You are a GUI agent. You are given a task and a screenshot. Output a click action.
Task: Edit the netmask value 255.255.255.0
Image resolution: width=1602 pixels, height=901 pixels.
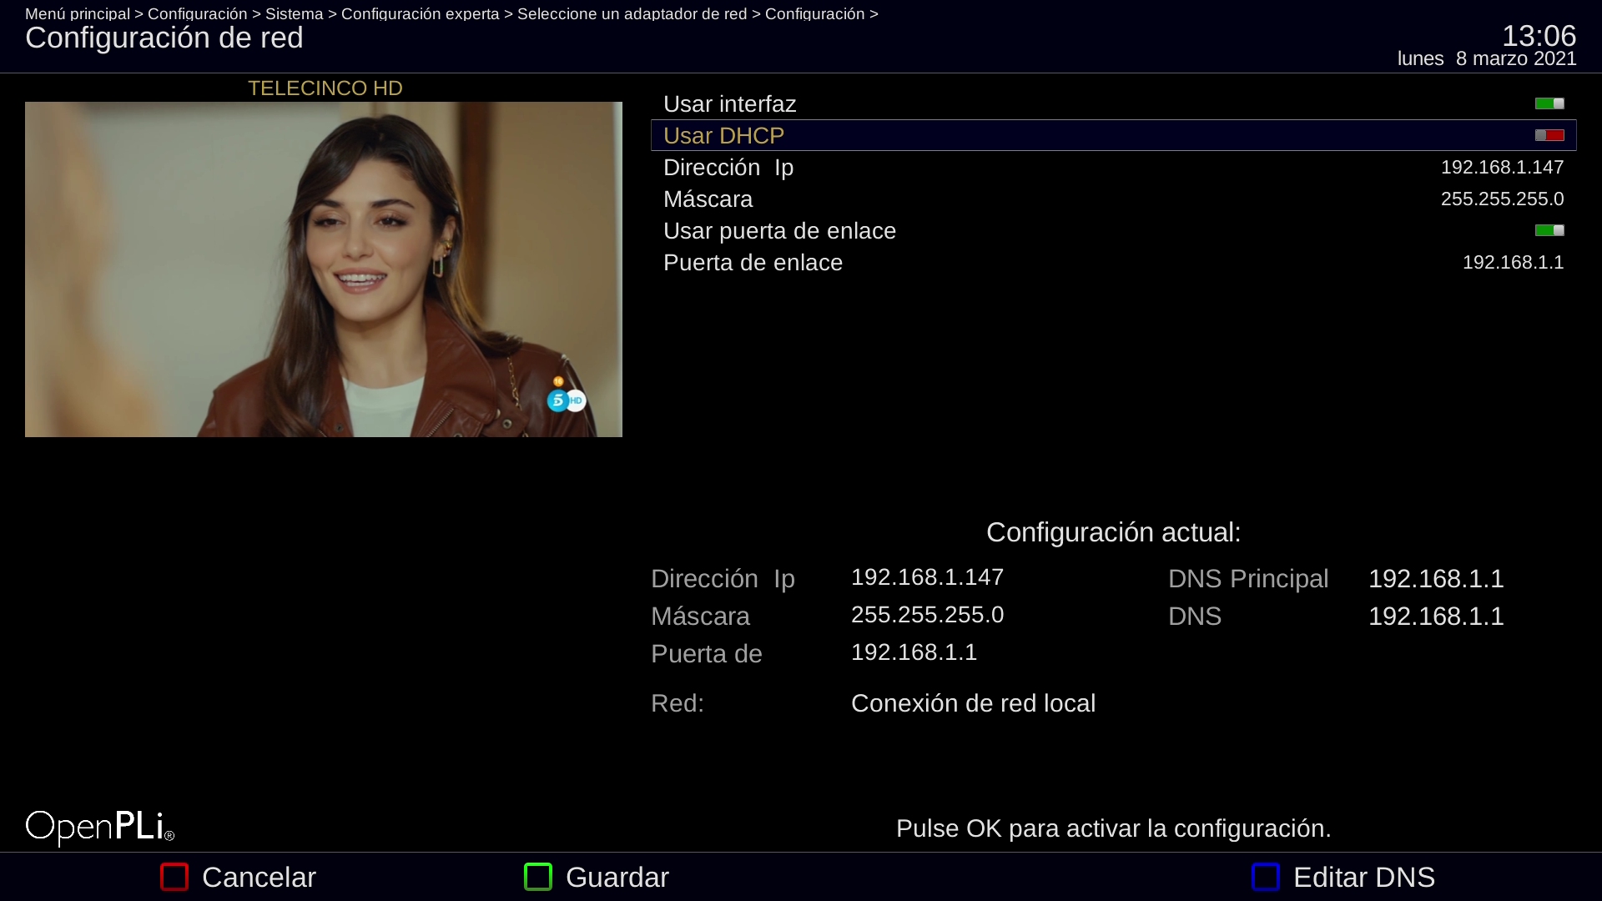tap(1502, 199)
